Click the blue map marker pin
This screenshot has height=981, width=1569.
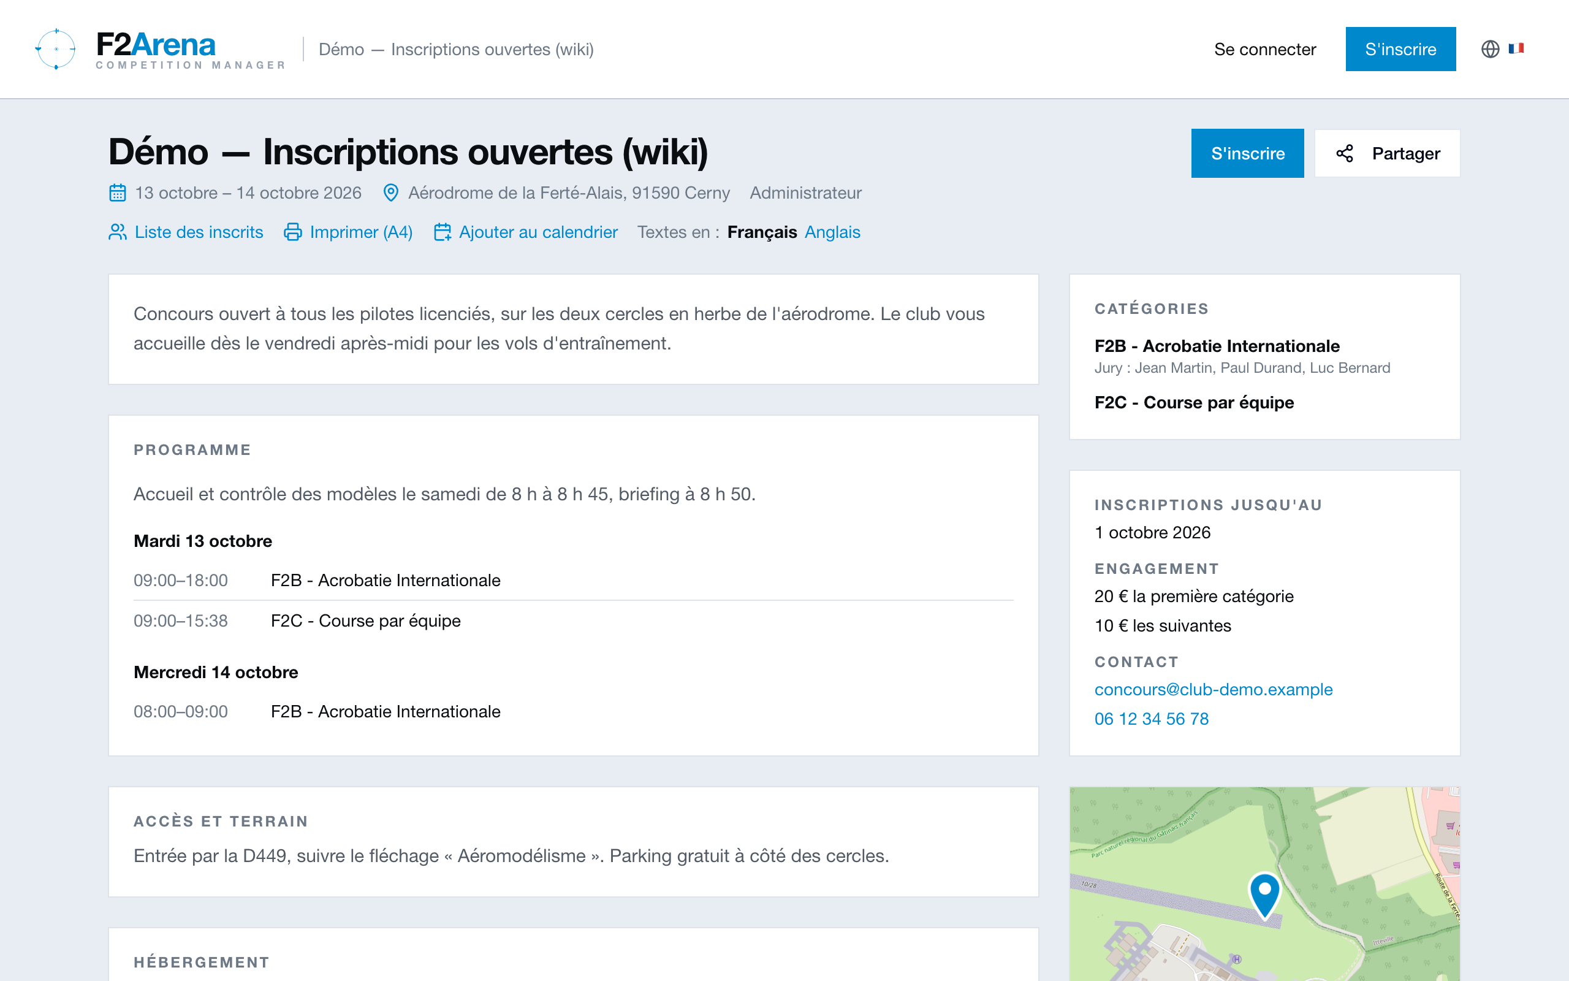[1264, 895]
